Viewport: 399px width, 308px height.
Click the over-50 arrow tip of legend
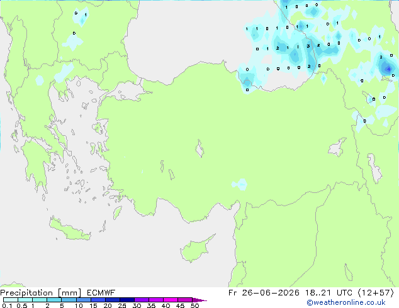[x=199, y=300]
